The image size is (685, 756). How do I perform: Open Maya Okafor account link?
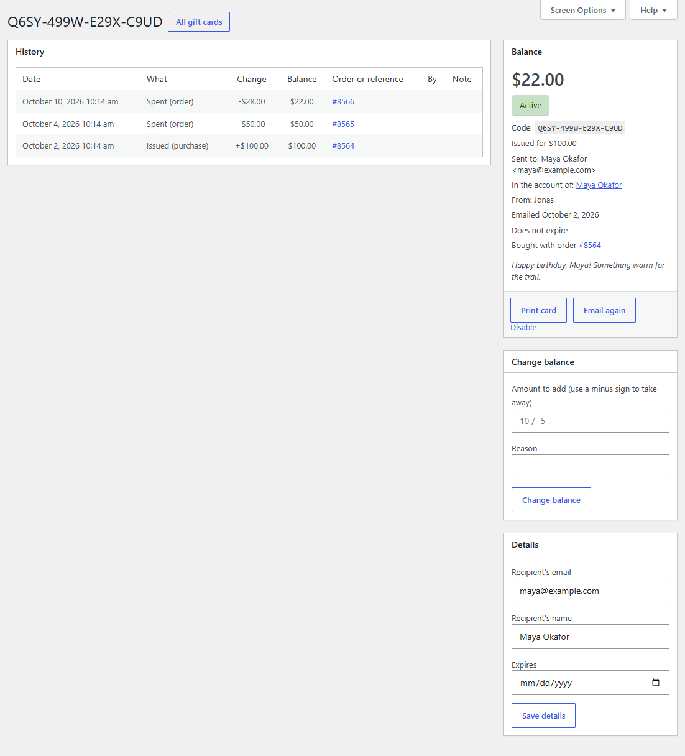pos(599,185)
